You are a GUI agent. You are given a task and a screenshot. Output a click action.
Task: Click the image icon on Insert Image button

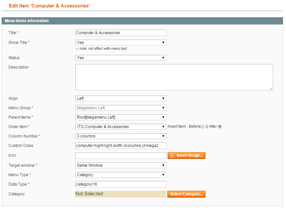point(172,155)
